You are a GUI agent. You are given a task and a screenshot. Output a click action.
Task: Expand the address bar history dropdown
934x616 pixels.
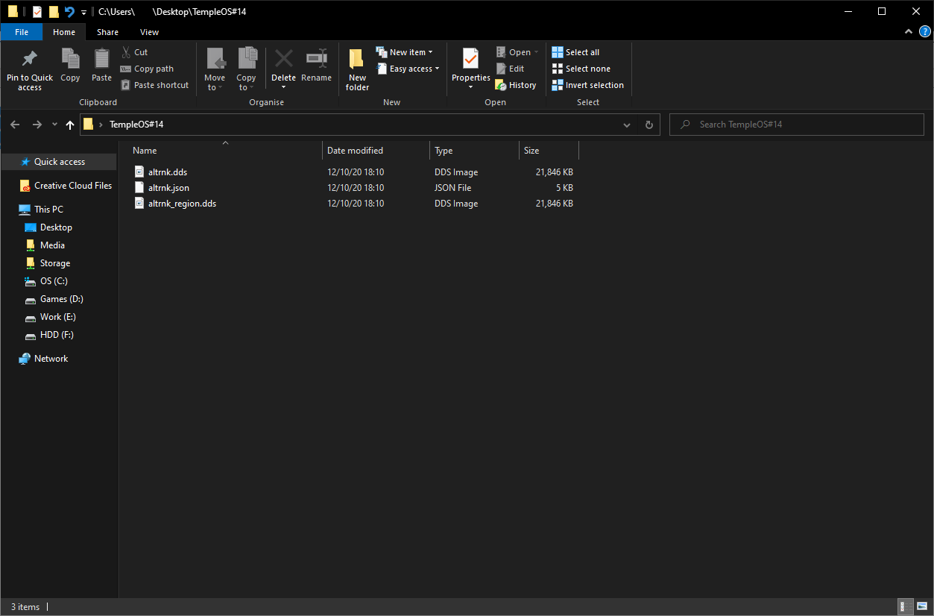(627, 125)
